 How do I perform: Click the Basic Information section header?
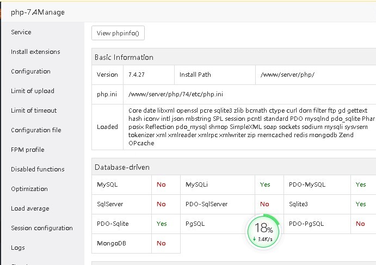click(x=124, y=57)
